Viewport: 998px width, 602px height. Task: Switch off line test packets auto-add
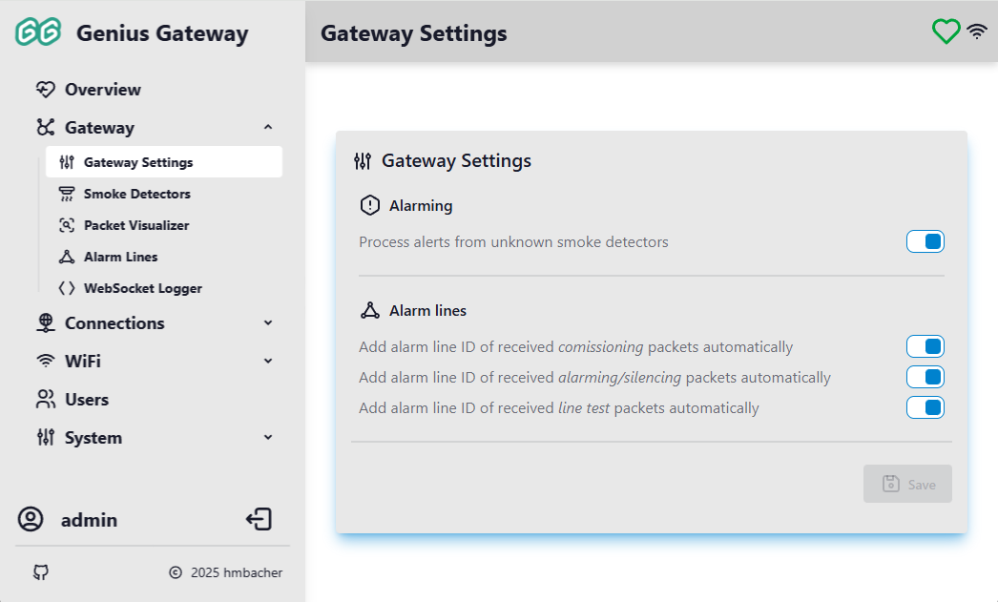(925, 408)
